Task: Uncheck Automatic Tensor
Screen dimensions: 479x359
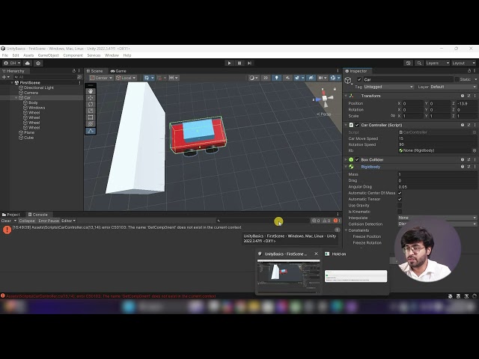Action: tap(400, 199)
